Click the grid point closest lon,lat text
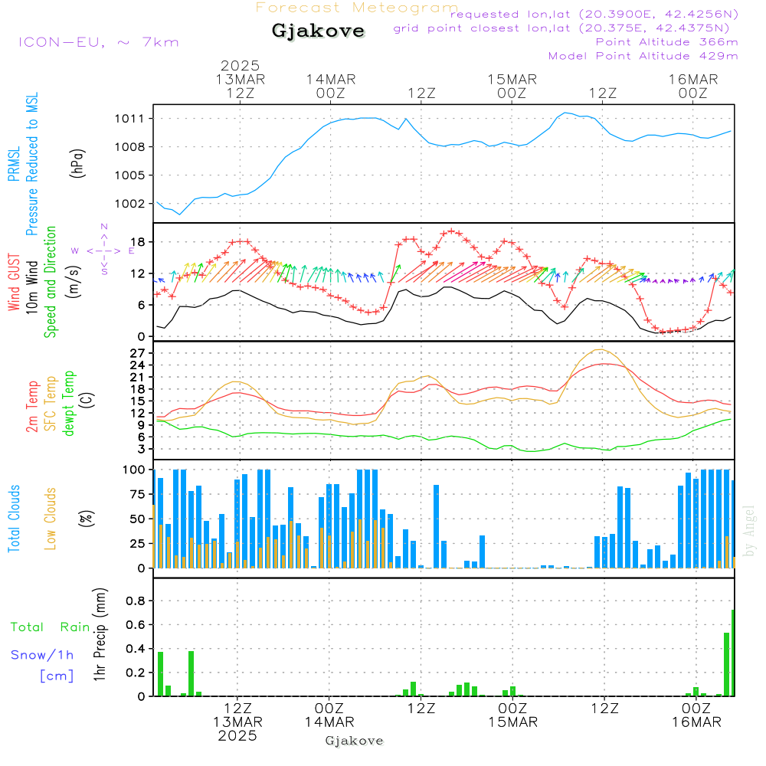 (561, 28)
